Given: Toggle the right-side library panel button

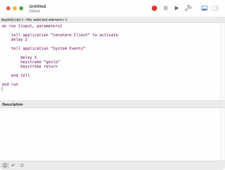Looking at the screenshot, I should click(x=215, y=8).
